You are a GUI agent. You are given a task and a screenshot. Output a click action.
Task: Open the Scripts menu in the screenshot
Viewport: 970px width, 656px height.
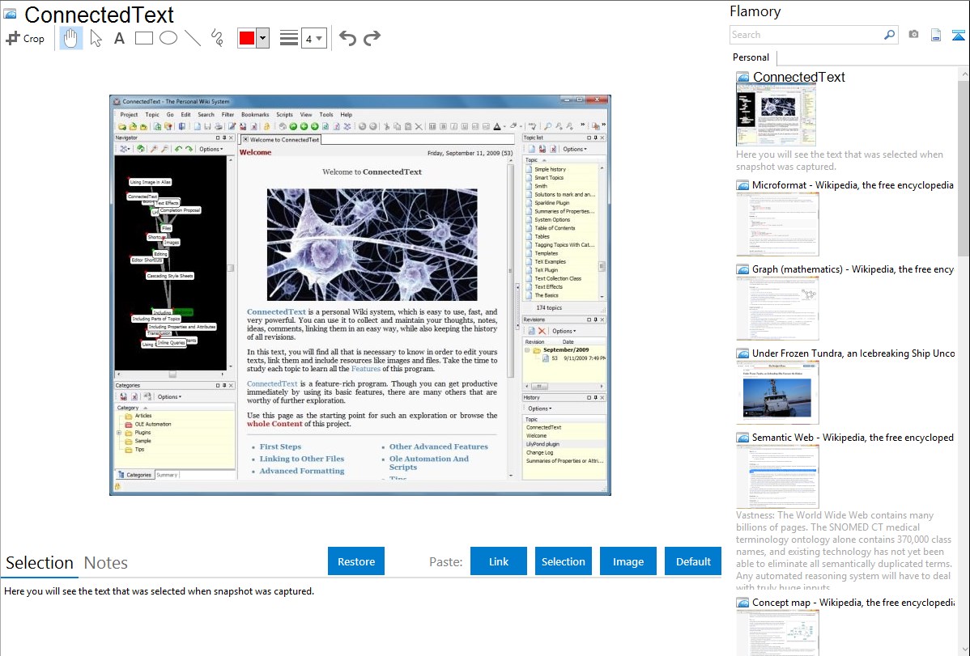pos(284,114)
